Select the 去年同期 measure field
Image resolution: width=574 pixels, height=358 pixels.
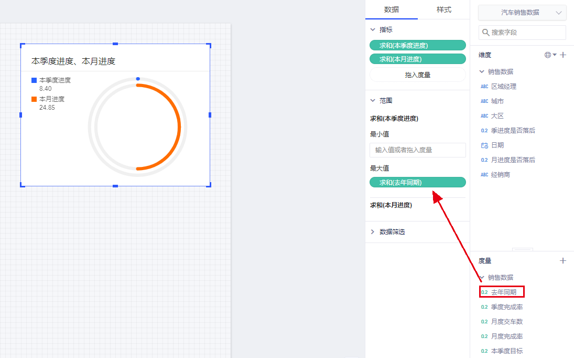click(x=503, y=292)
